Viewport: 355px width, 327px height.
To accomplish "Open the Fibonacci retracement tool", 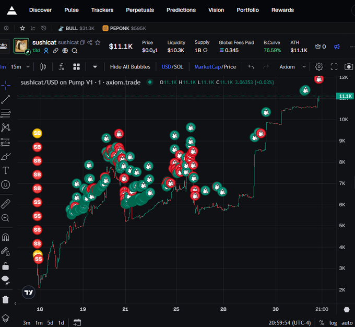I will pos(6,113).
